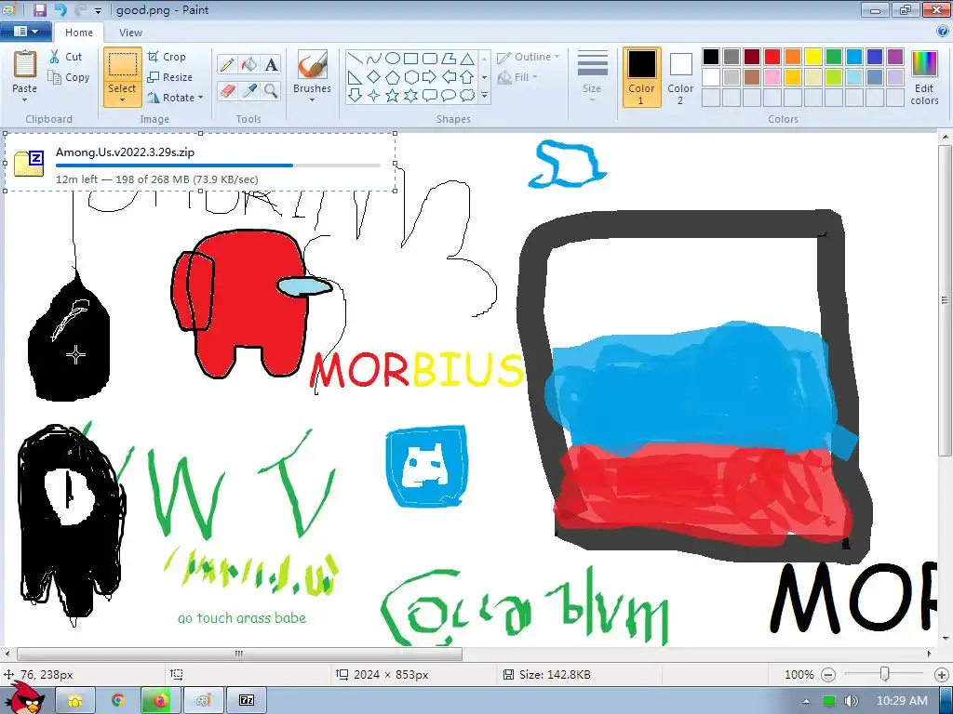953x714 pixels.
Task: Click the Angry Birds Start button
Action: click(x=24, y=697)
